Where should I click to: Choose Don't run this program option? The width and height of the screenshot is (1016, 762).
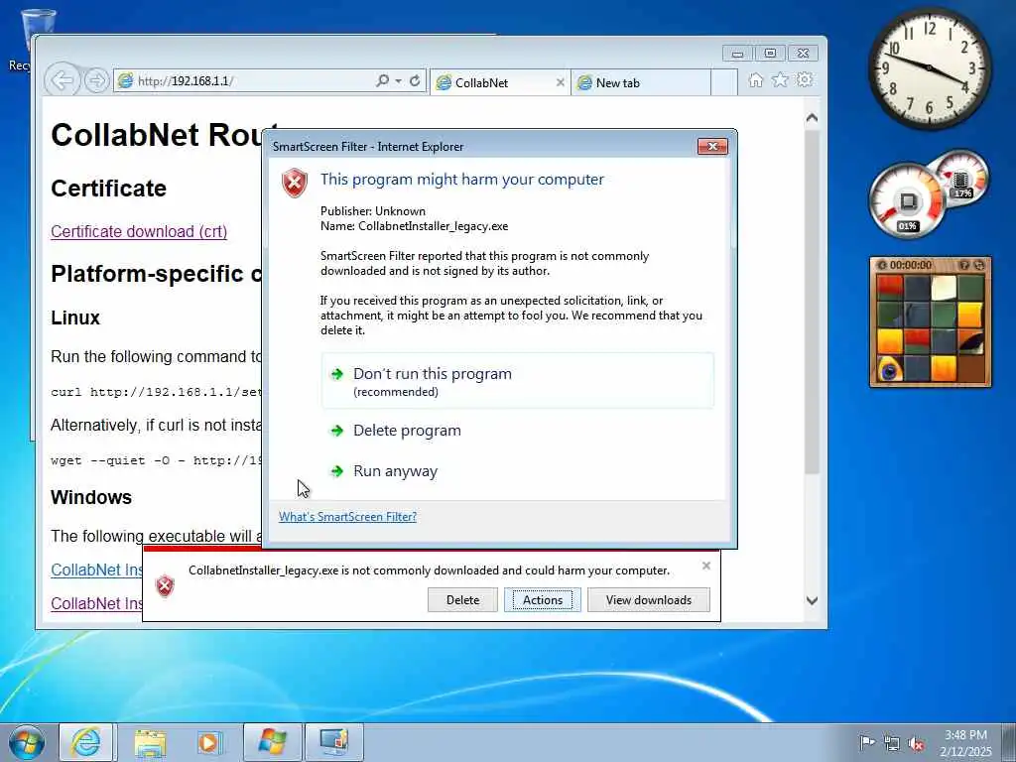[x=518, y=381]
